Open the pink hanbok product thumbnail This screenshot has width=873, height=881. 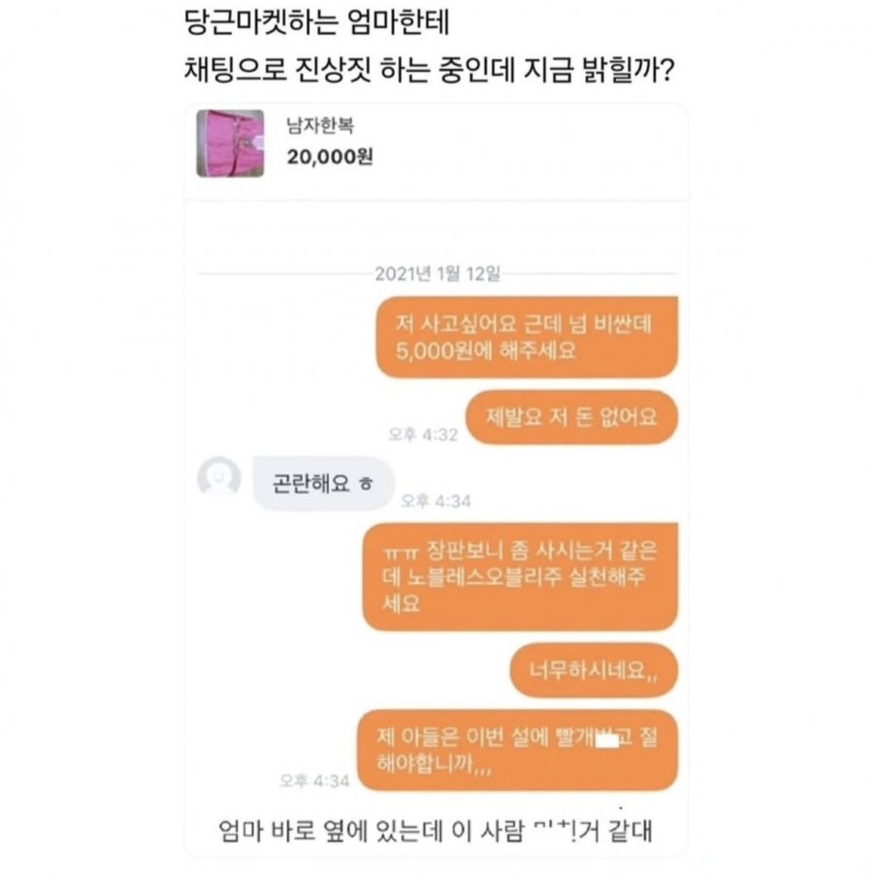pyautogui.click(x=230, y=144)
